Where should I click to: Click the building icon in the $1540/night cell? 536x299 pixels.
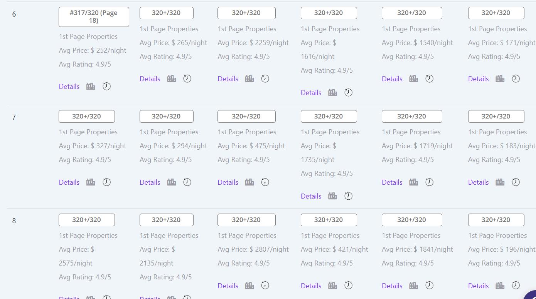(x=414, y=79)
